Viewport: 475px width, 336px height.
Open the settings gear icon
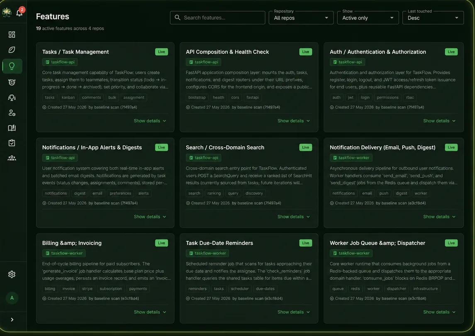click(12, 274)
